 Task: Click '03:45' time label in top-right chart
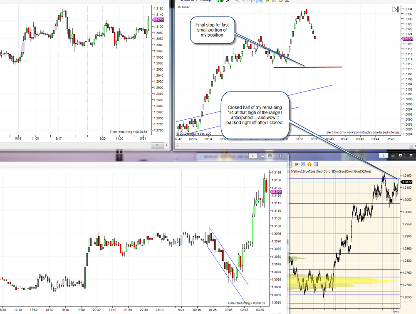(390, 139)
